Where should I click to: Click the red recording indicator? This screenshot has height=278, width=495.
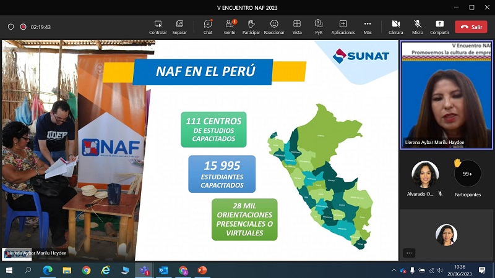(x=23, y=27)
